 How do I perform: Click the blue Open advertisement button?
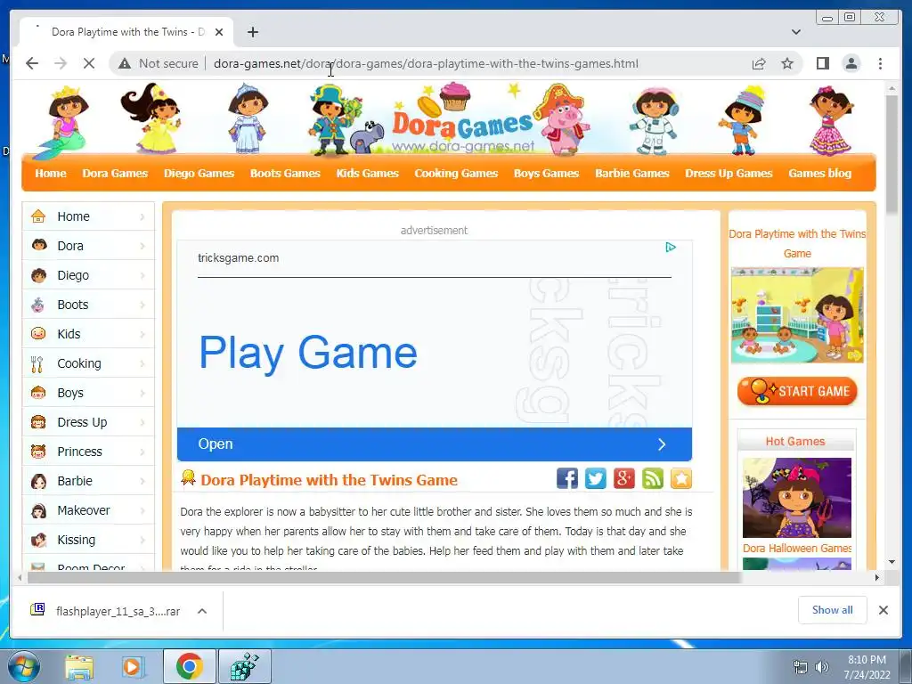click(435, 444)
